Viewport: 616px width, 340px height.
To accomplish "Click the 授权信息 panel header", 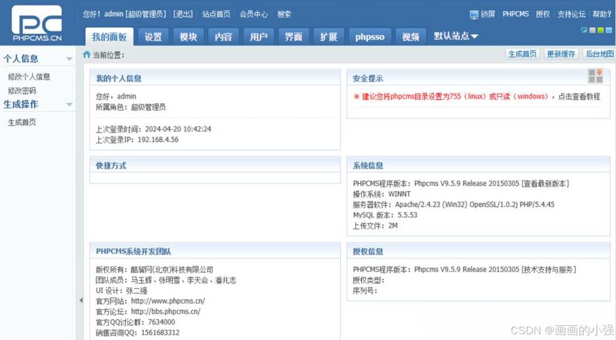I will [478, 251].
